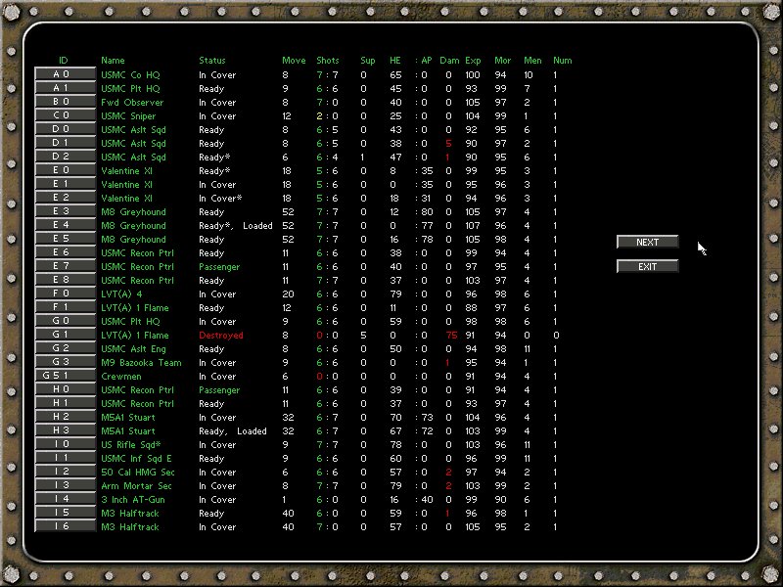The image size is (783, 587).
Task: Choose ID button I 5
Action: (x=65, y=514)
